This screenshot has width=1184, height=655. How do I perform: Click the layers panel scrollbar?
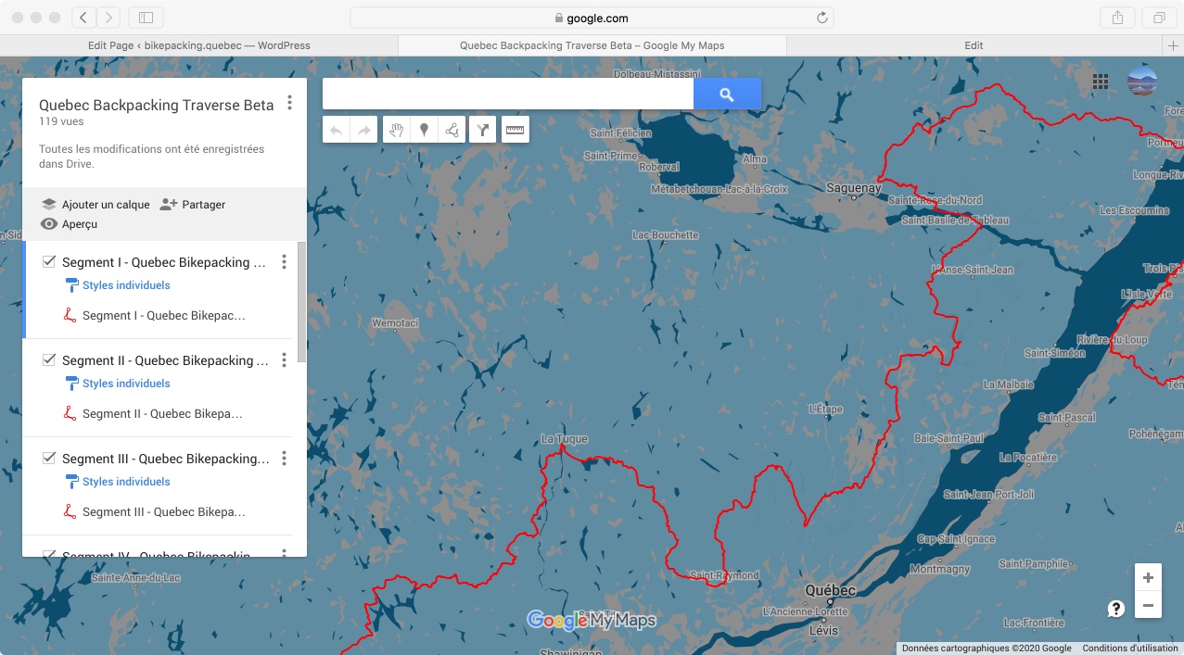click(302, 303)
